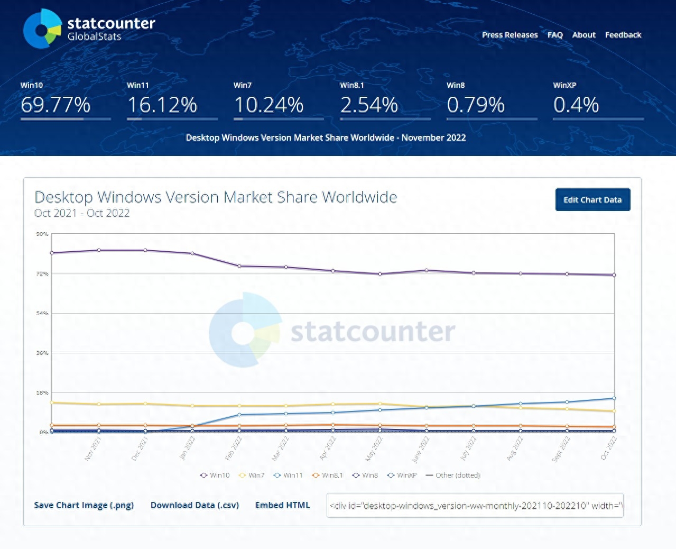The width and height of the screenshot is (676, 549).
Task: Toggle the Win8.1 series in the legend
Action: [x=328, y=475]
